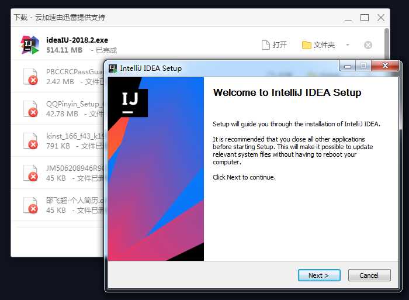Viewport: 409px width, 300px height.
Task: Close the IntelliJ IDEA Setup window
Action: pyautogui.click(x=385, y=65)
